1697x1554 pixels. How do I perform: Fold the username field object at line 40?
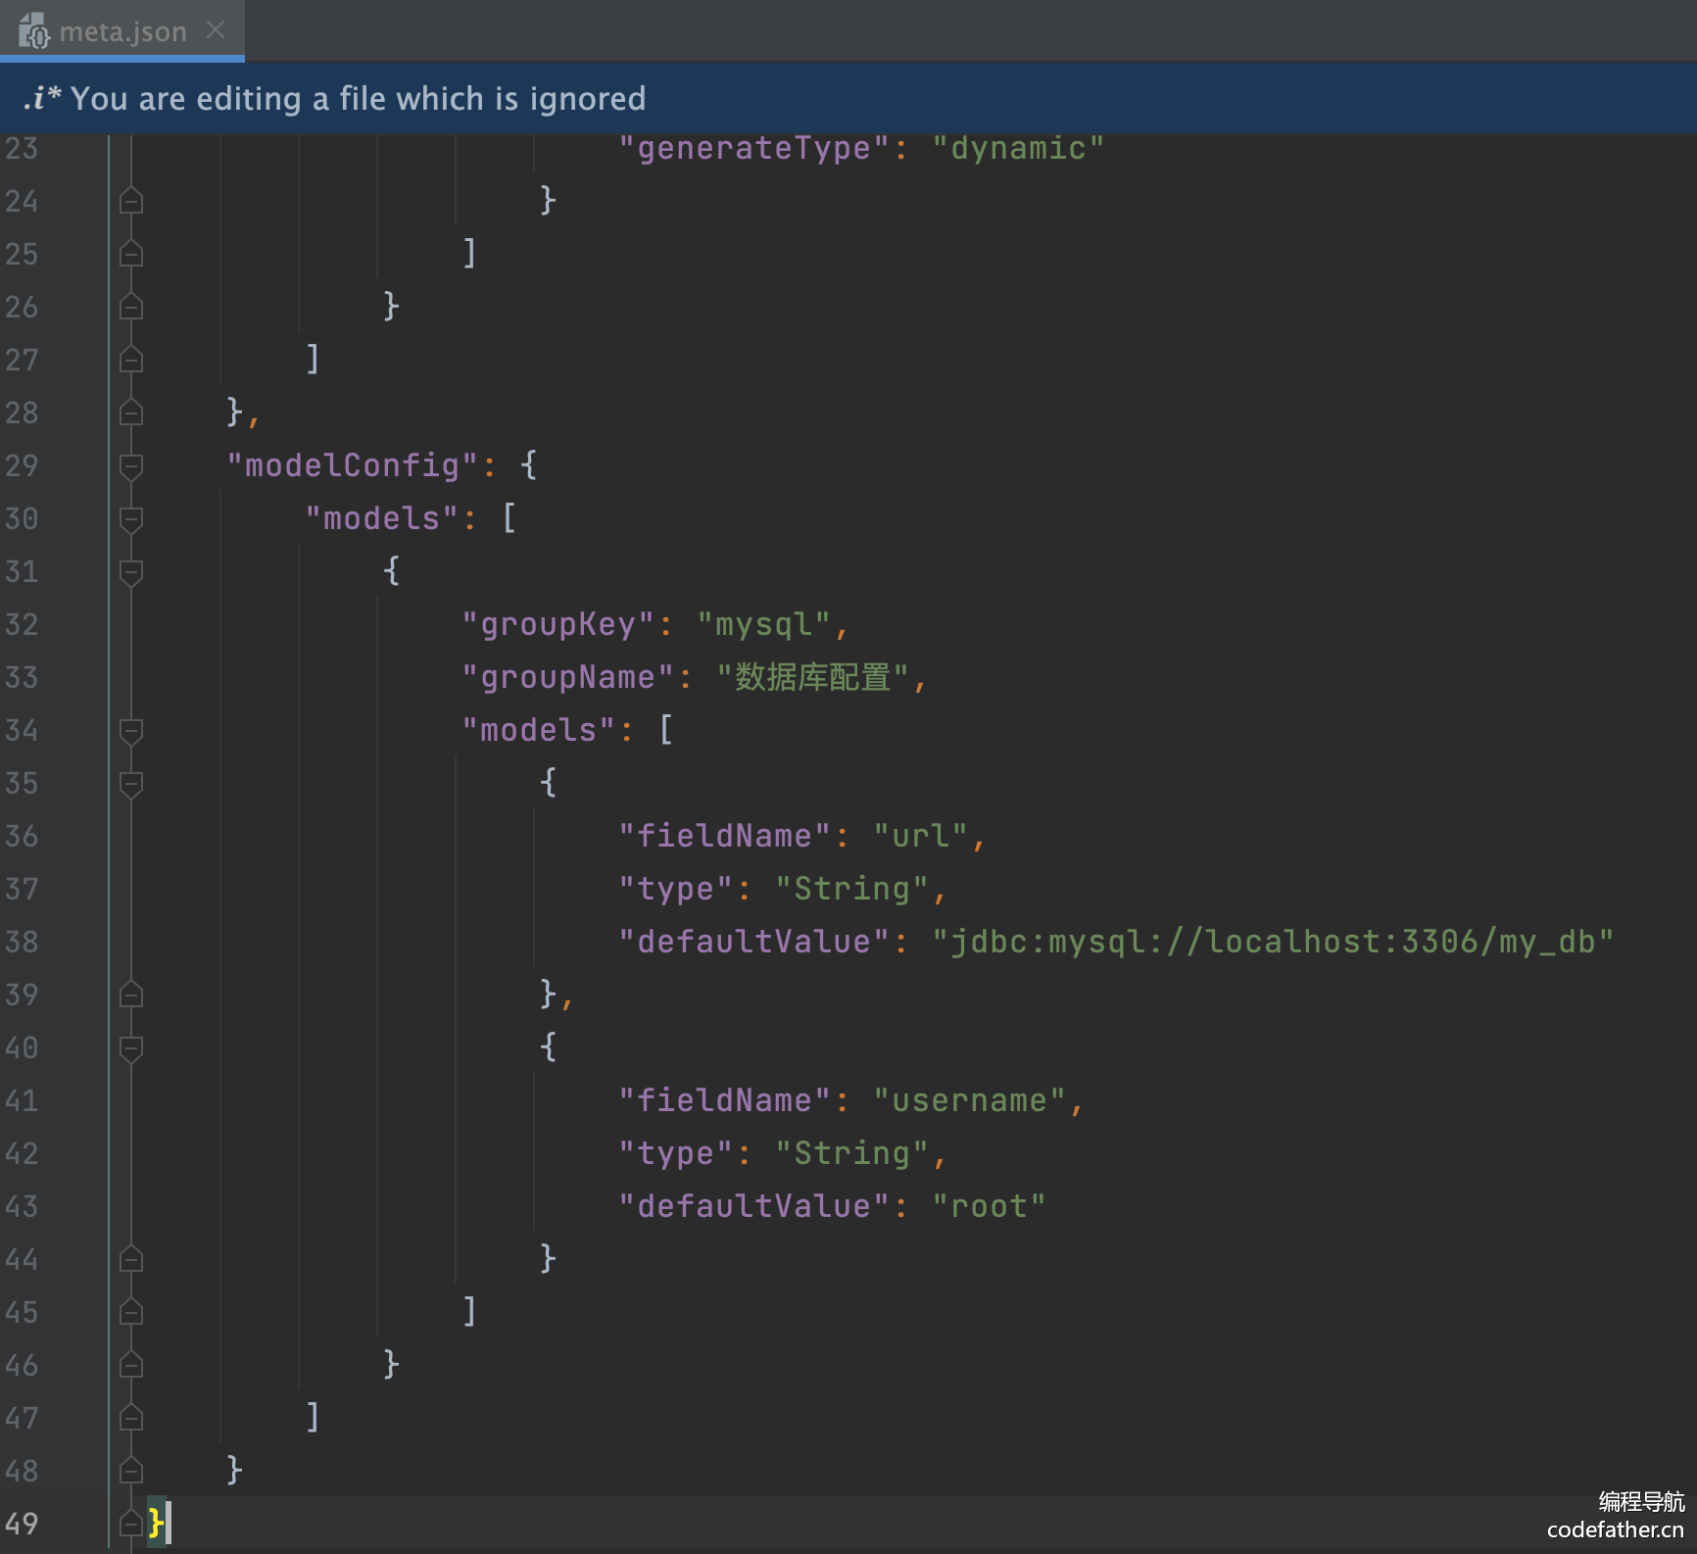pos(131,1047)
